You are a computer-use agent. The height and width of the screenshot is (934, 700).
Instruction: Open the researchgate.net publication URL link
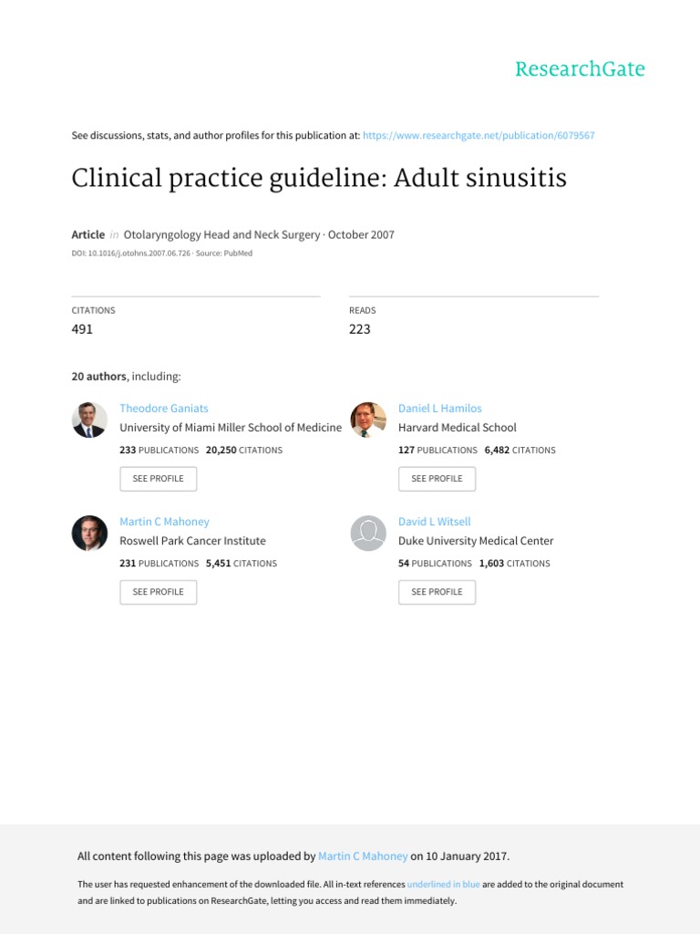(479, 135)
